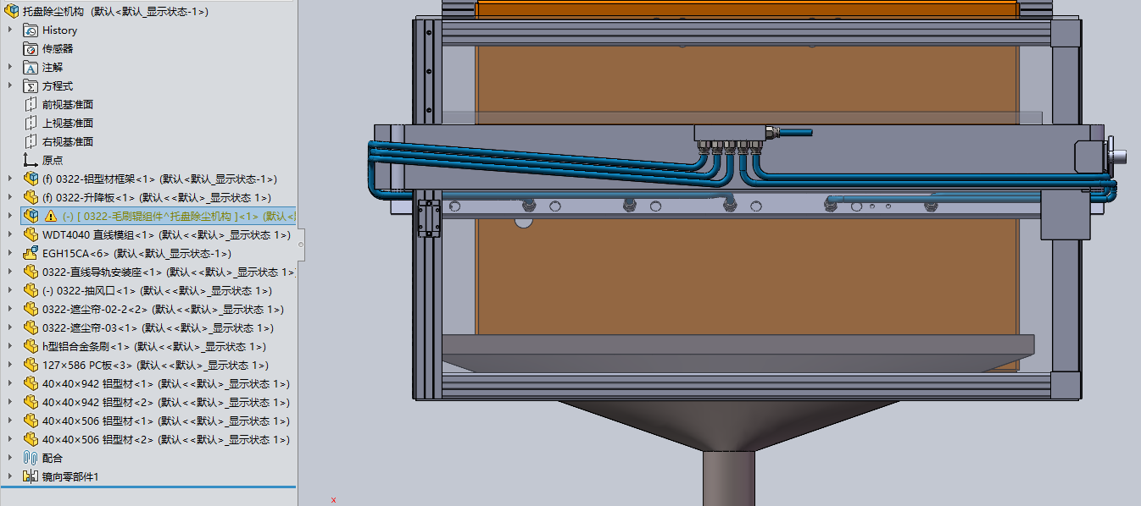Select the funnel hopper in the 3D view
Image resolution: width=1141 pixels, height=506 pixels.
point(729,424)
